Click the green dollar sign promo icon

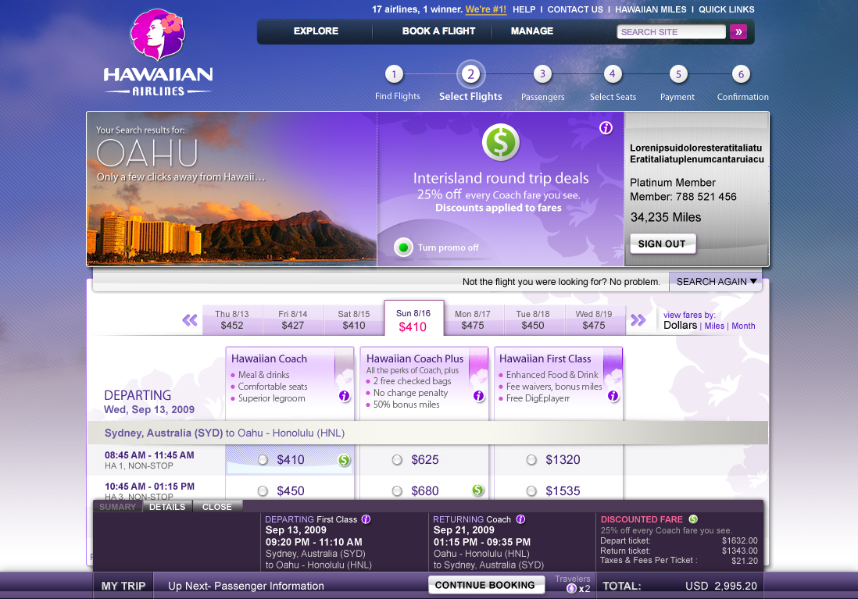pos(501,142)
